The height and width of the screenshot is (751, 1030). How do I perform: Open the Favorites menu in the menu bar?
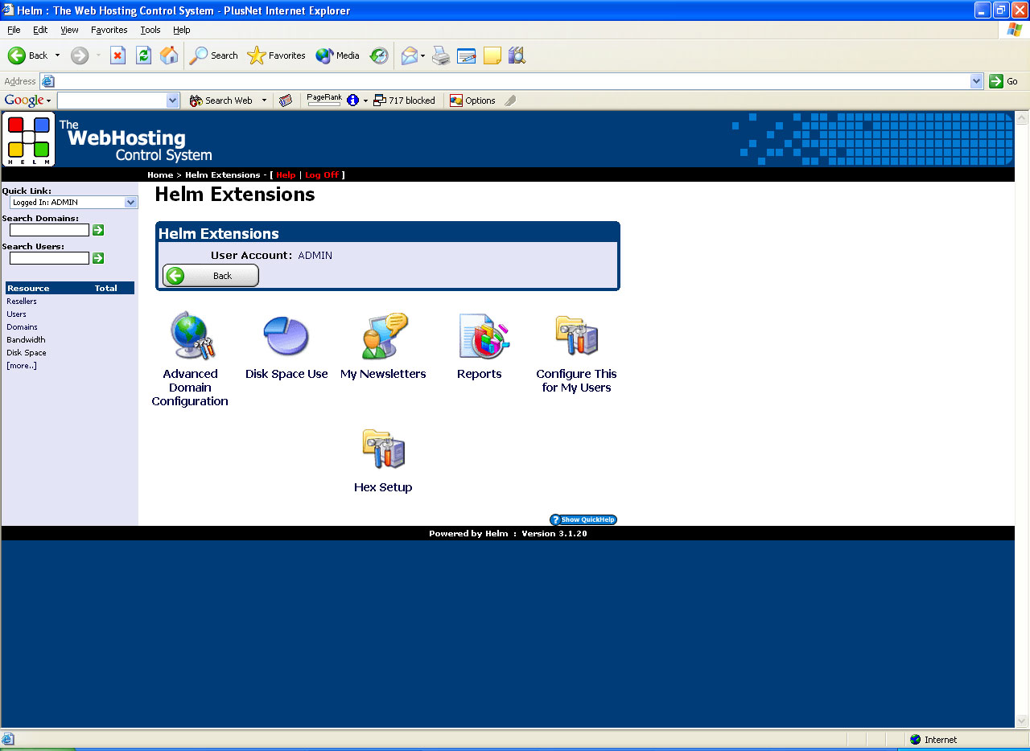click(109, 30)
